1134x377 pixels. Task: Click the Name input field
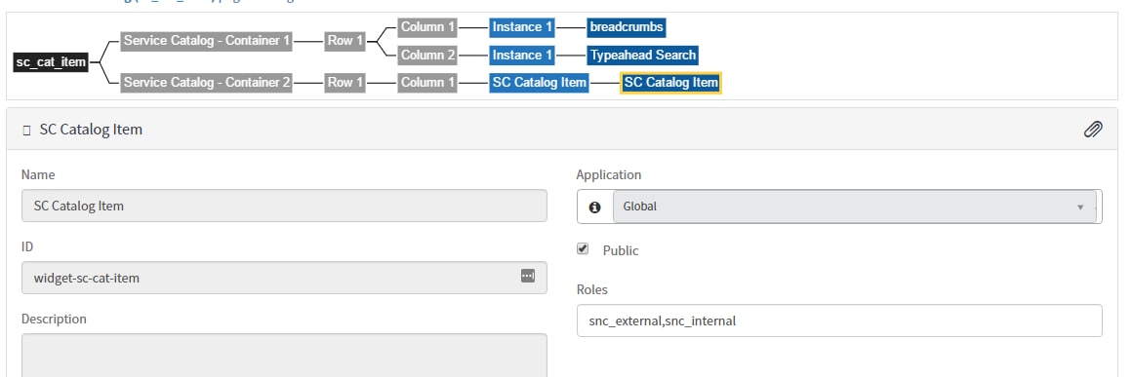click(284, 206)
